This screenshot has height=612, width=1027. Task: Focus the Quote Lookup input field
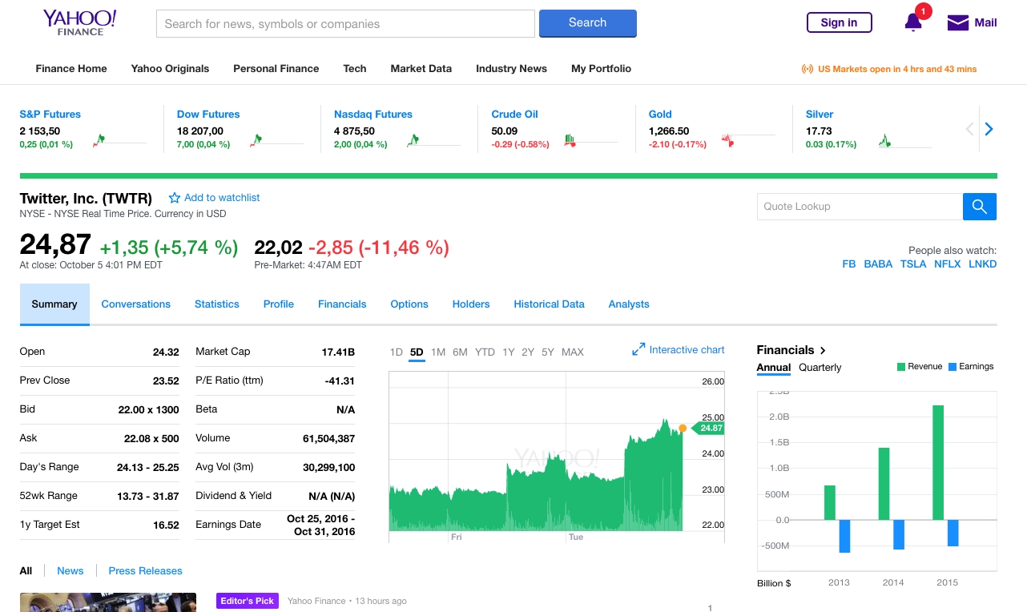(860, 207)
